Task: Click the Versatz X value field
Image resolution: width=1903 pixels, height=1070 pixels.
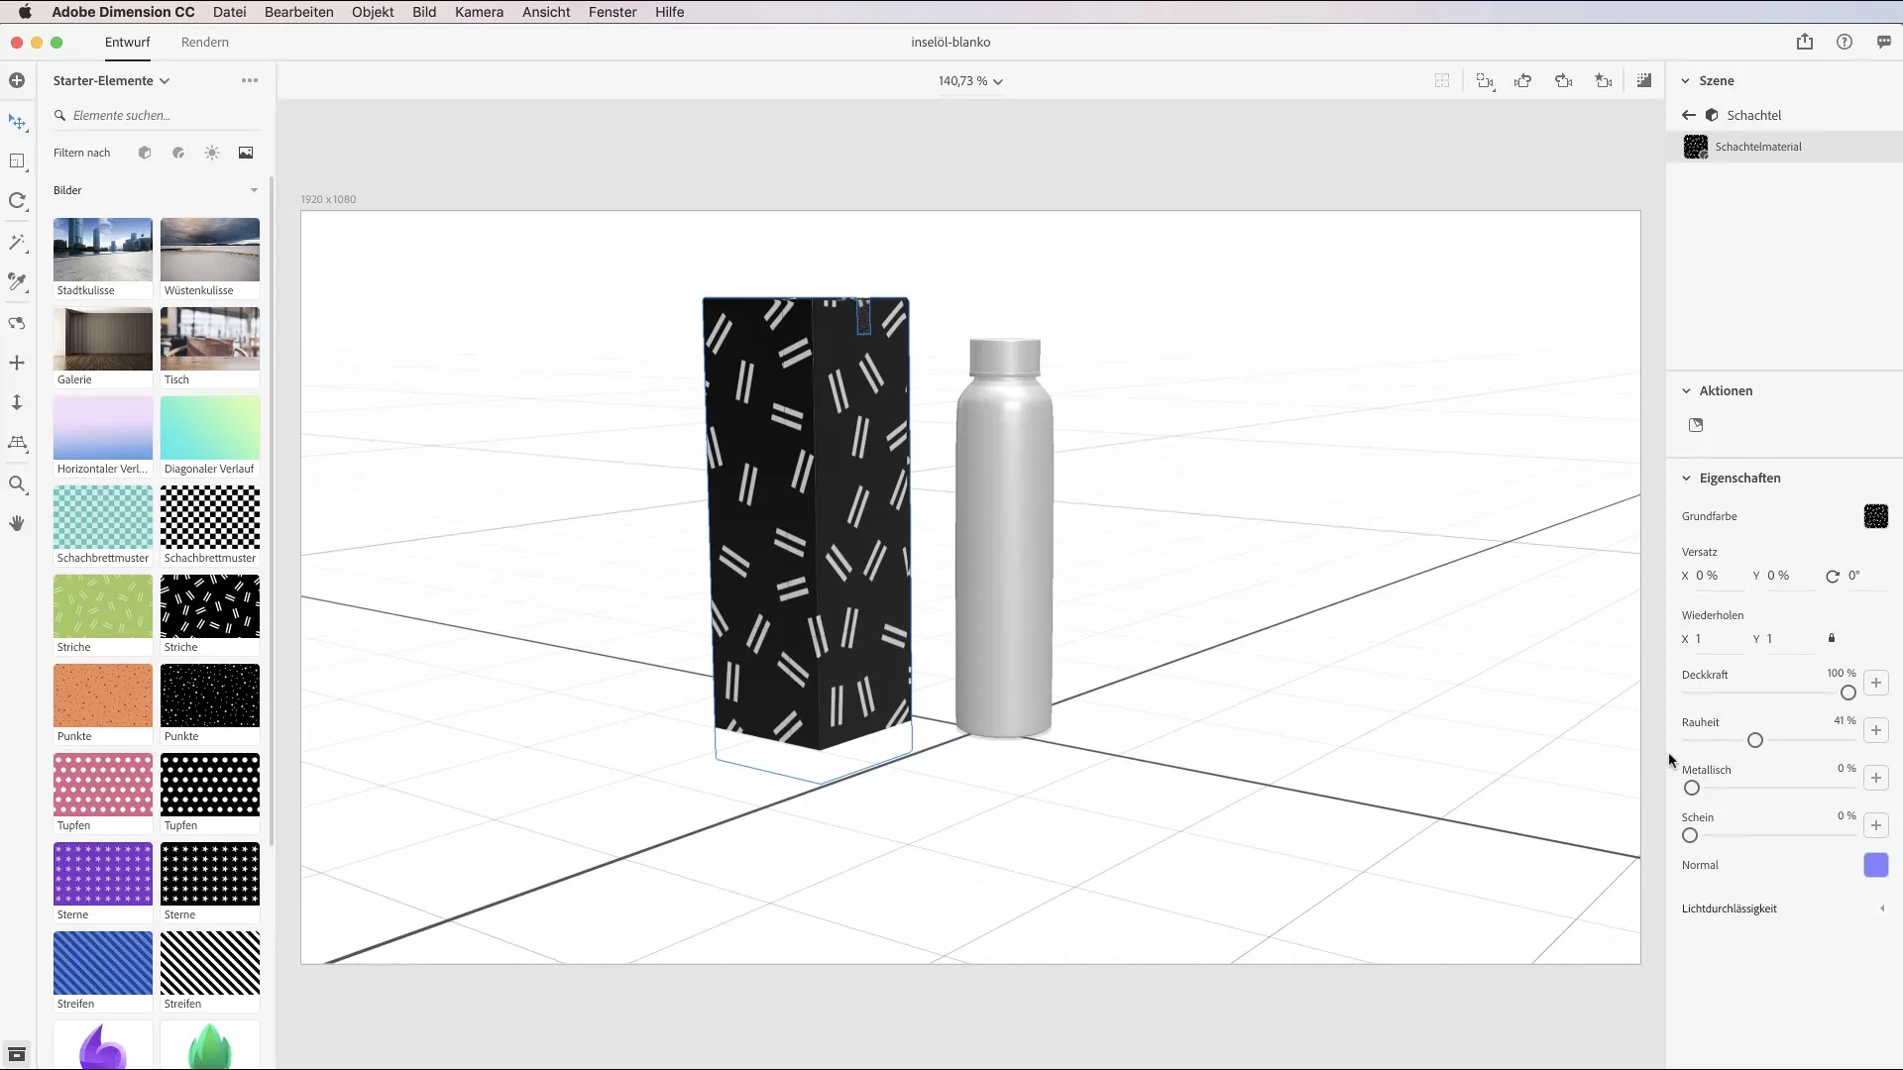Action: point(1718,576)
